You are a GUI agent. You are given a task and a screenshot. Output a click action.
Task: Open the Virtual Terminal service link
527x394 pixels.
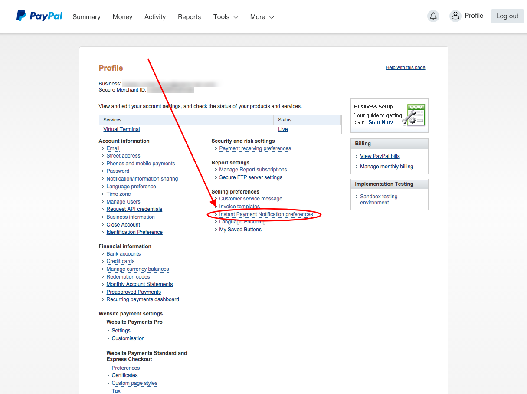pyautogui.click(x=121, y=129)
